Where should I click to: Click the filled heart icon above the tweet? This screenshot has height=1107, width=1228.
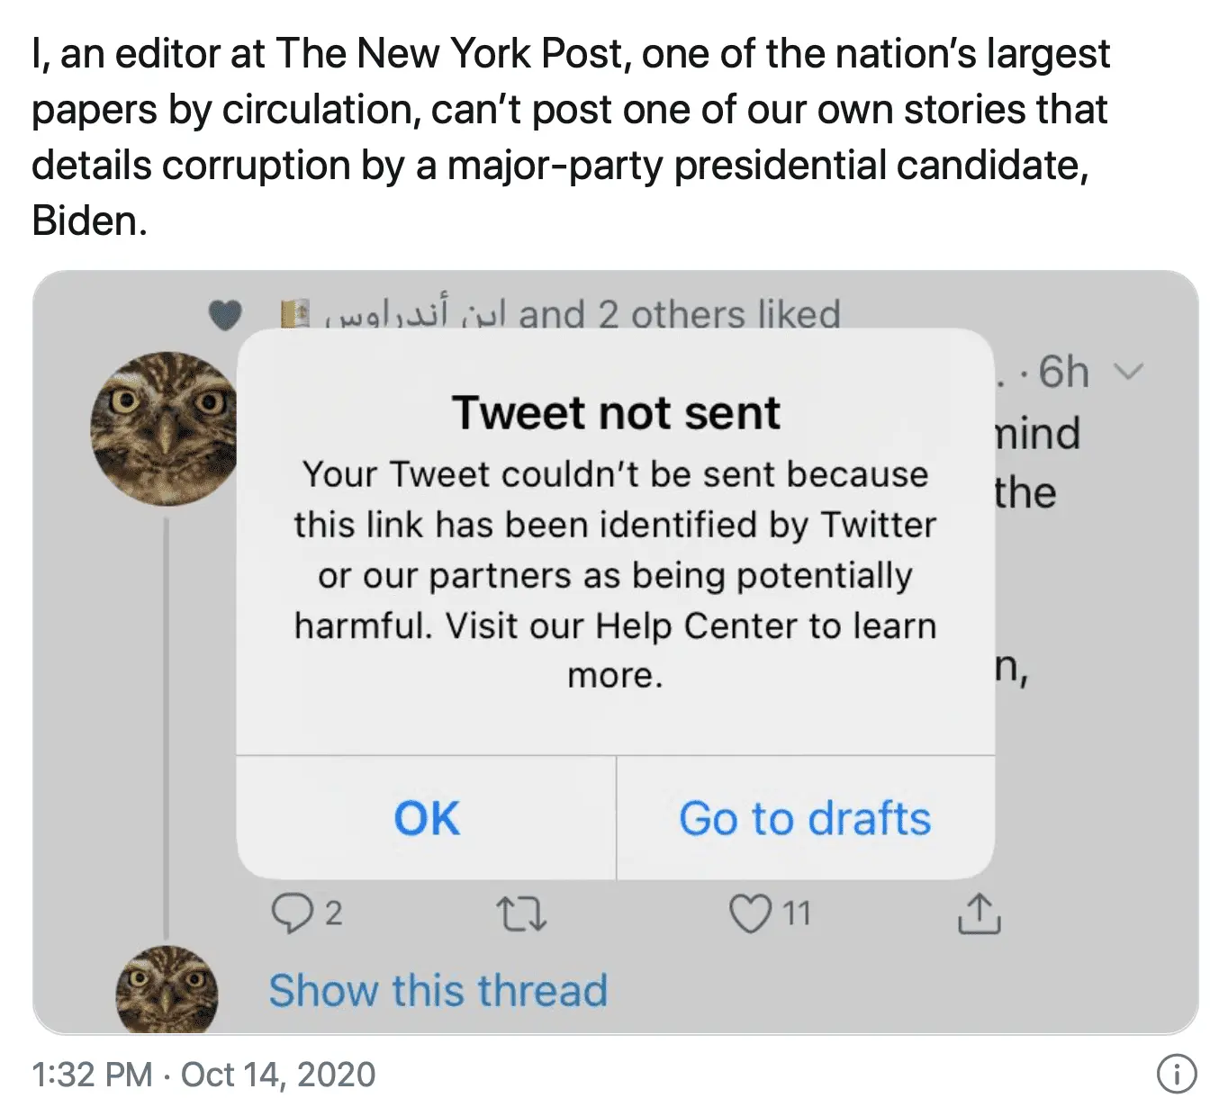point(225,316)
